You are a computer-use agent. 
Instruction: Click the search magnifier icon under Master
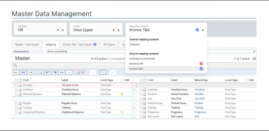pos(15,66)
